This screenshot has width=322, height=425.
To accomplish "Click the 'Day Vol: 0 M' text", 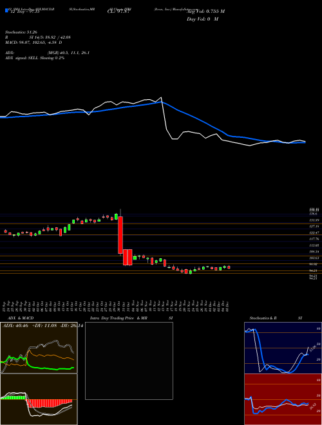I will (x=202, y=19).
